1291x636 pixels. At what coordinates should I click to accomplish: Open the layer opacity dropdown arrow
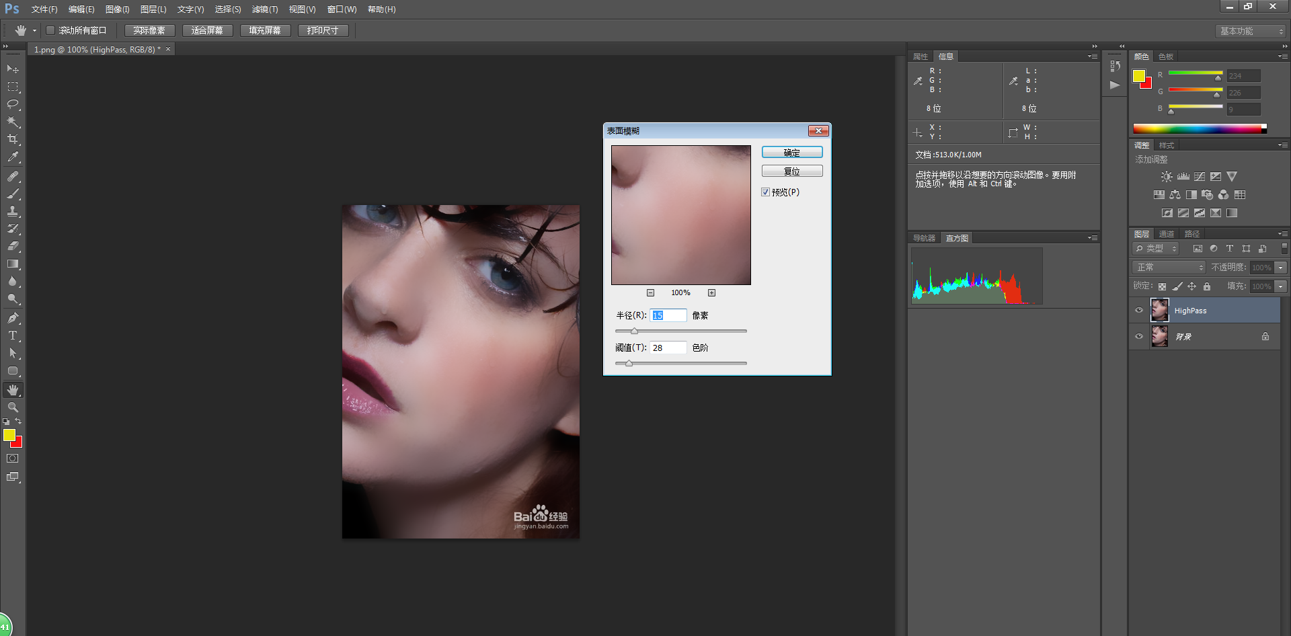click(x=1281, y=268)
